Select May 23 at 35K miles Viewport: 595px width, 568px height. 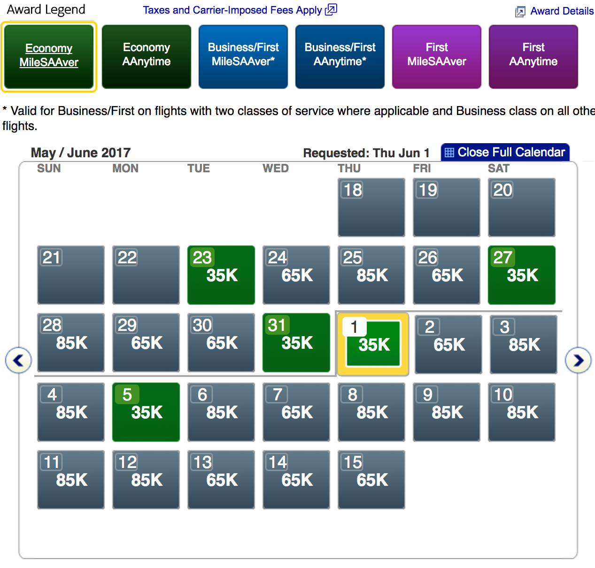221,275
